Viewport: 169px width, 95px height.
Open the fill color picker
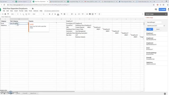tap(62, 14)
